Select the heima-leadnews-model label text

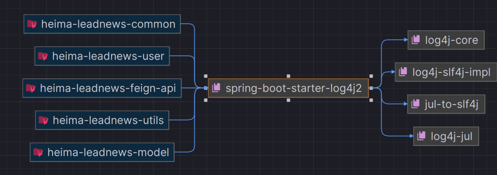pyautogui.click(x=108, y=153)
